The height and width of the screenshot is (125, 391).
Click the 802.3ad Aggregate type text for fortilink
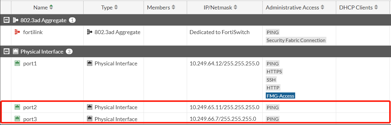pos(118,32)
